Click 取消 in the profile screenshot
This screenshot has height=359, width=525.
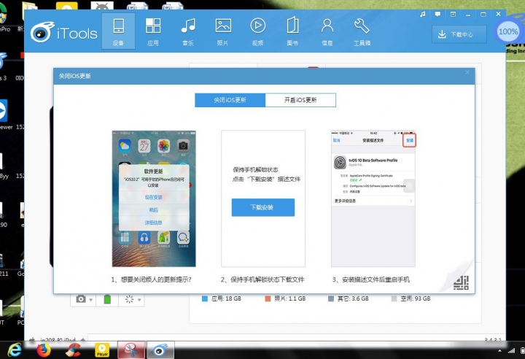tap(336, 140)
